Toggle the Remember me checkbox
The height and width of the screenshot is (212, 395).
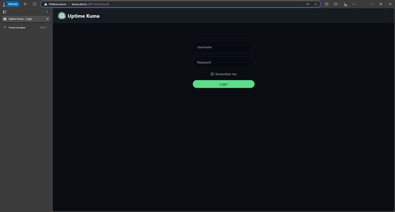click(212, 74)
